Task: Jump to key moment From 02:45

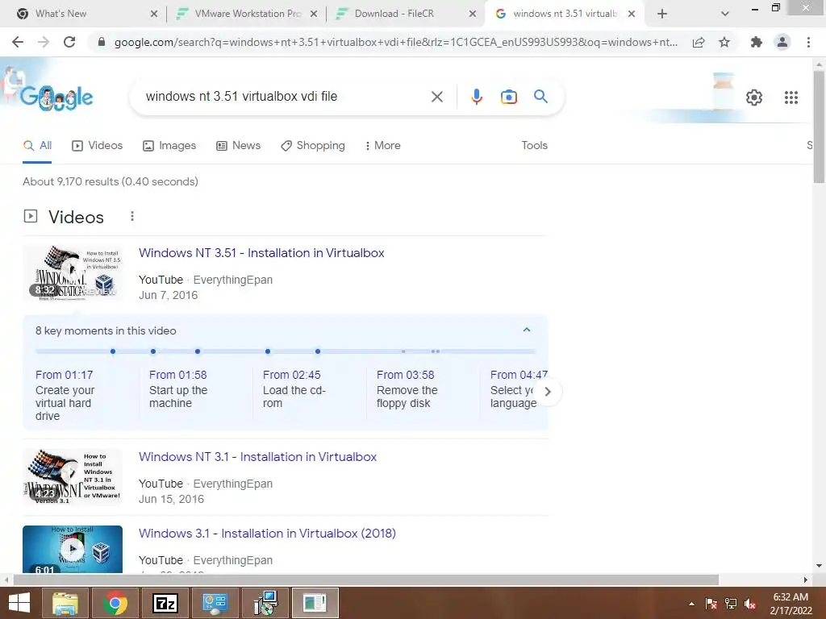Action: 292,375
